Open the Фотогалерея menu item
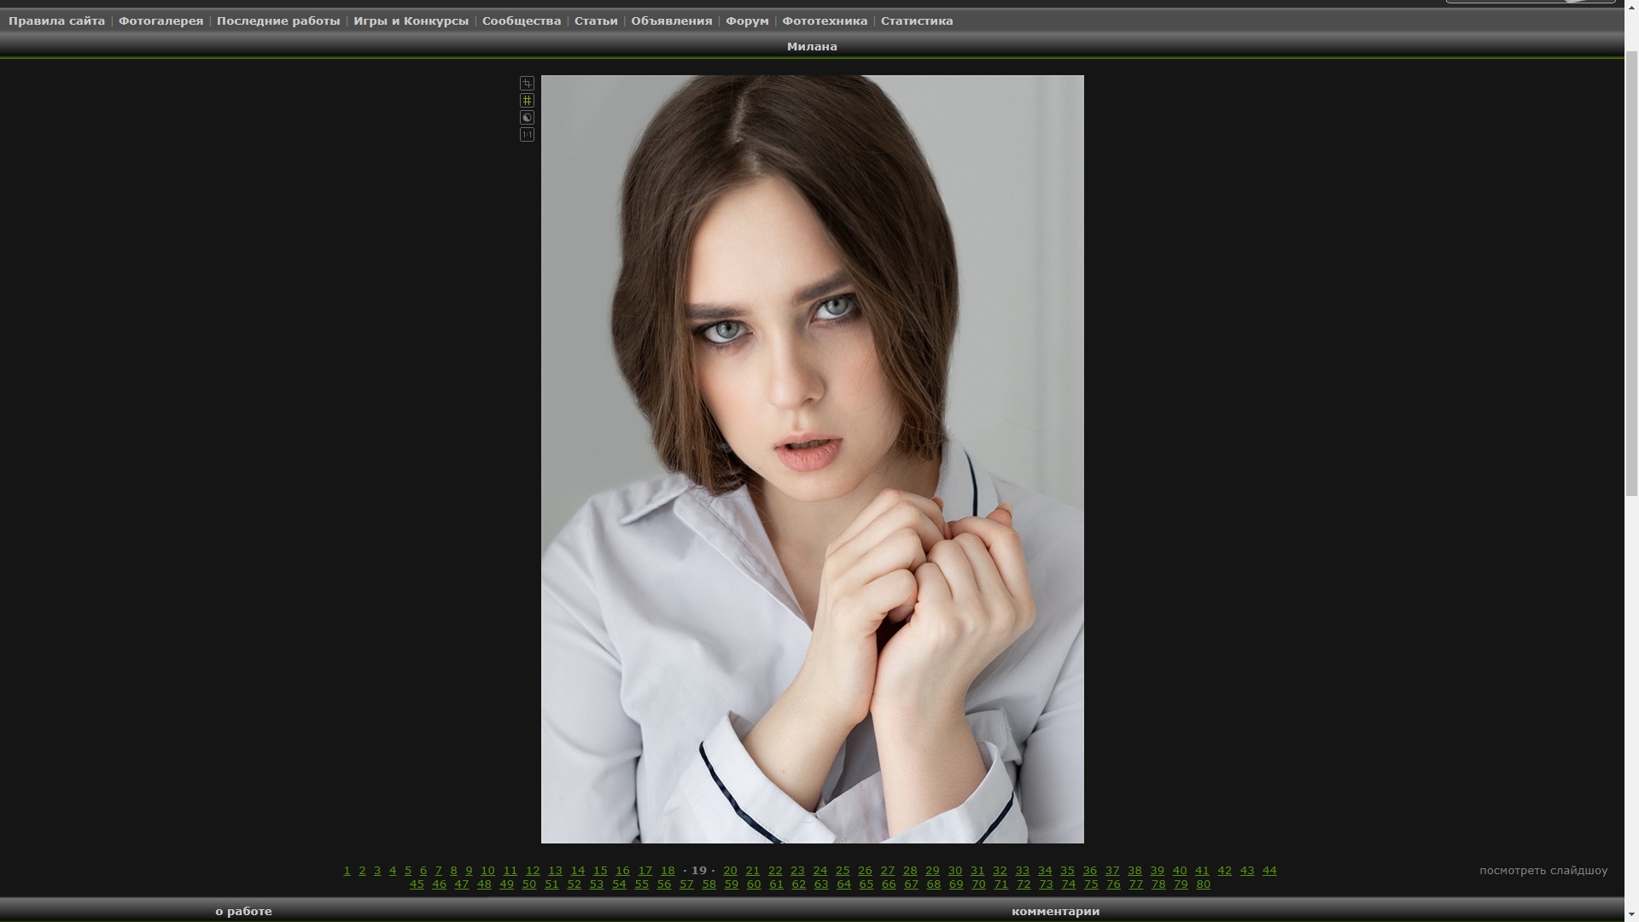1639x922 pixels. tap(160, 20)
